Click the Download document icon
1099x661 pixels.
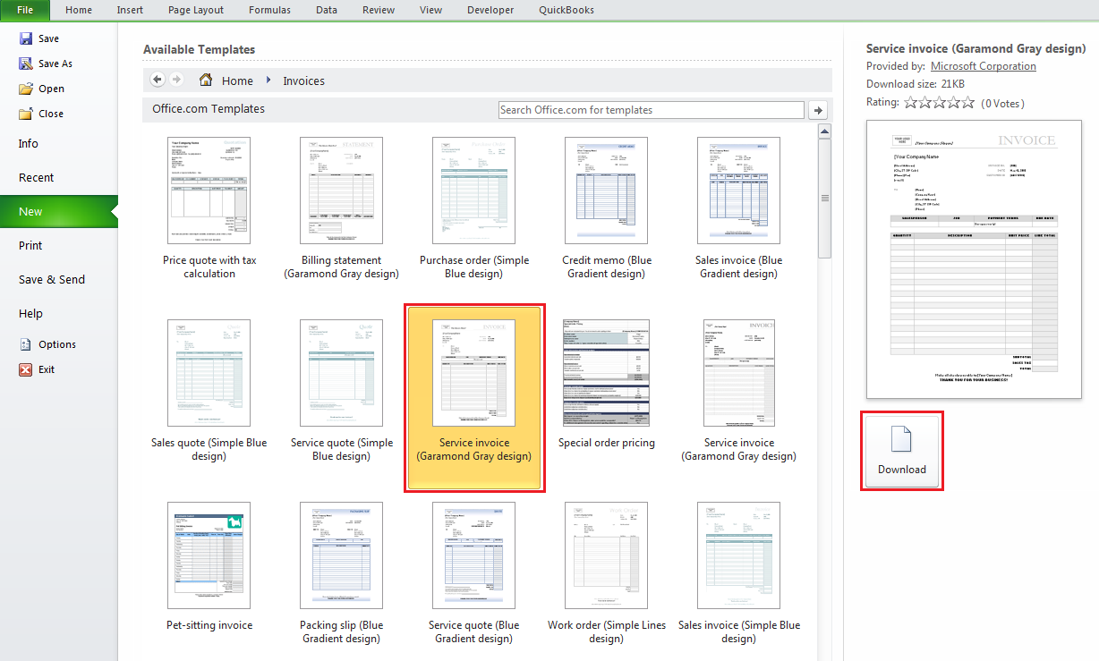click(901, 439)
